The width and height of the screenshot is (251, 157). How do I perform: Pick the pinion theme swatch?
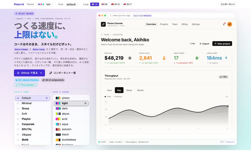pos(58,98)
